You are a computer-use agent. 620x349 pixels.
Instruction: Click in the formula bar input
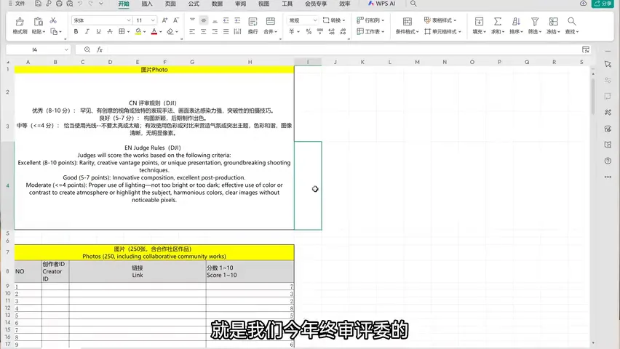click(x=342, y=49)
